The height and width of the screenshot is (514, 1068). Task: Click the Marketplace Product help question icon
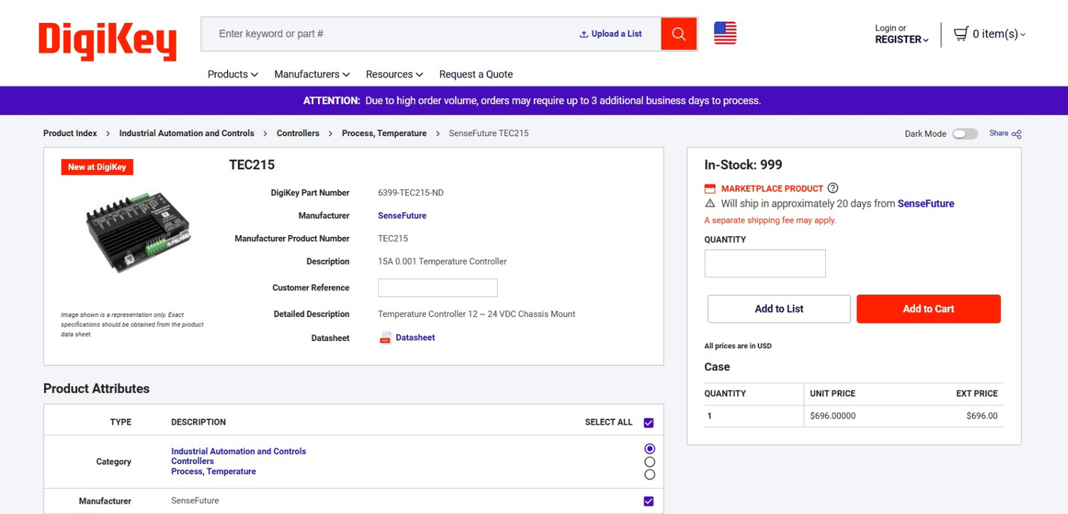click(x=833, y=188)
